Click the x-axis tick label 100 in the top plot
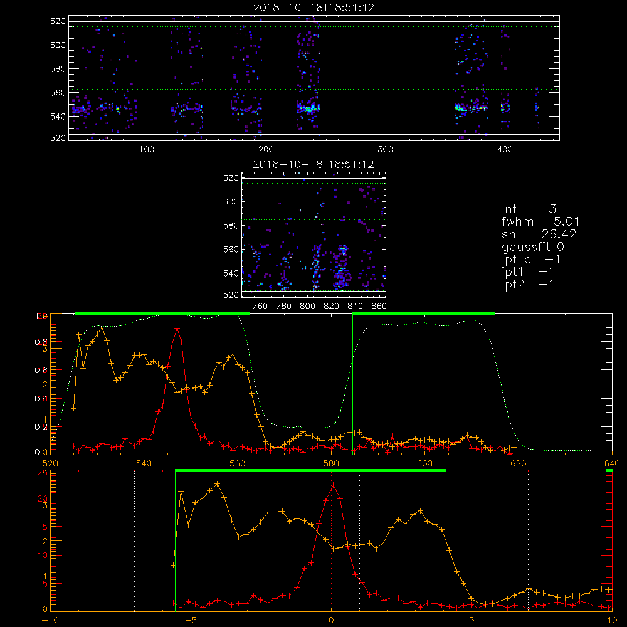The height and width of the screenshot is (627, 627). (x=147, y=150)
